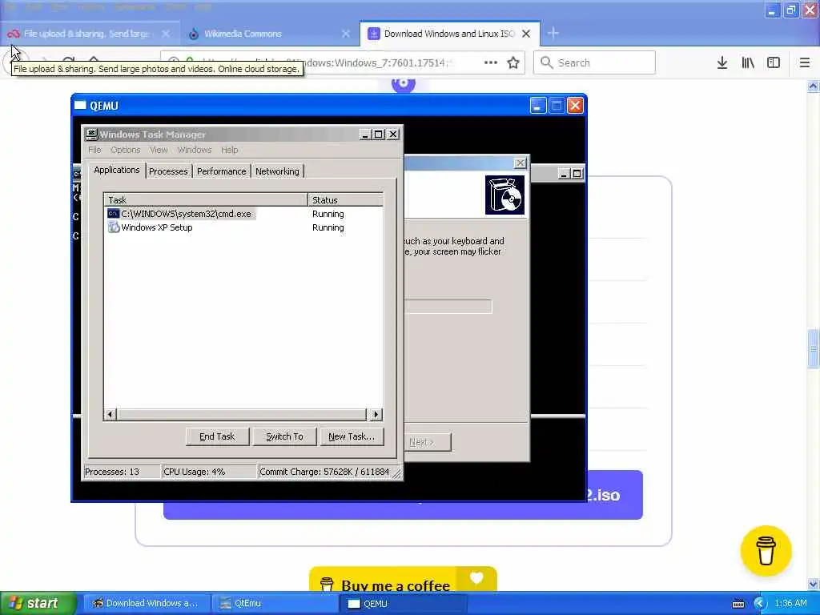Image resolution: width=820 pixels, height=615 pixels.
Task: Open the Networking tab in Task Manager
Action: pyautogui.click(x=277, y=171)
